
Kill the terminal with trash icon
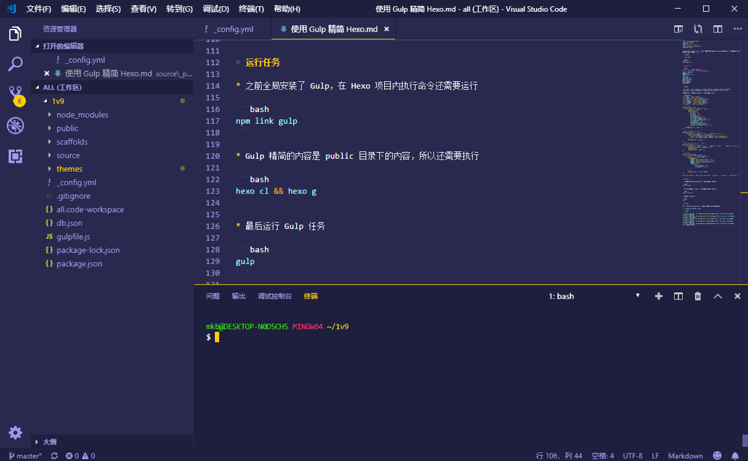[x=698, y=296]
